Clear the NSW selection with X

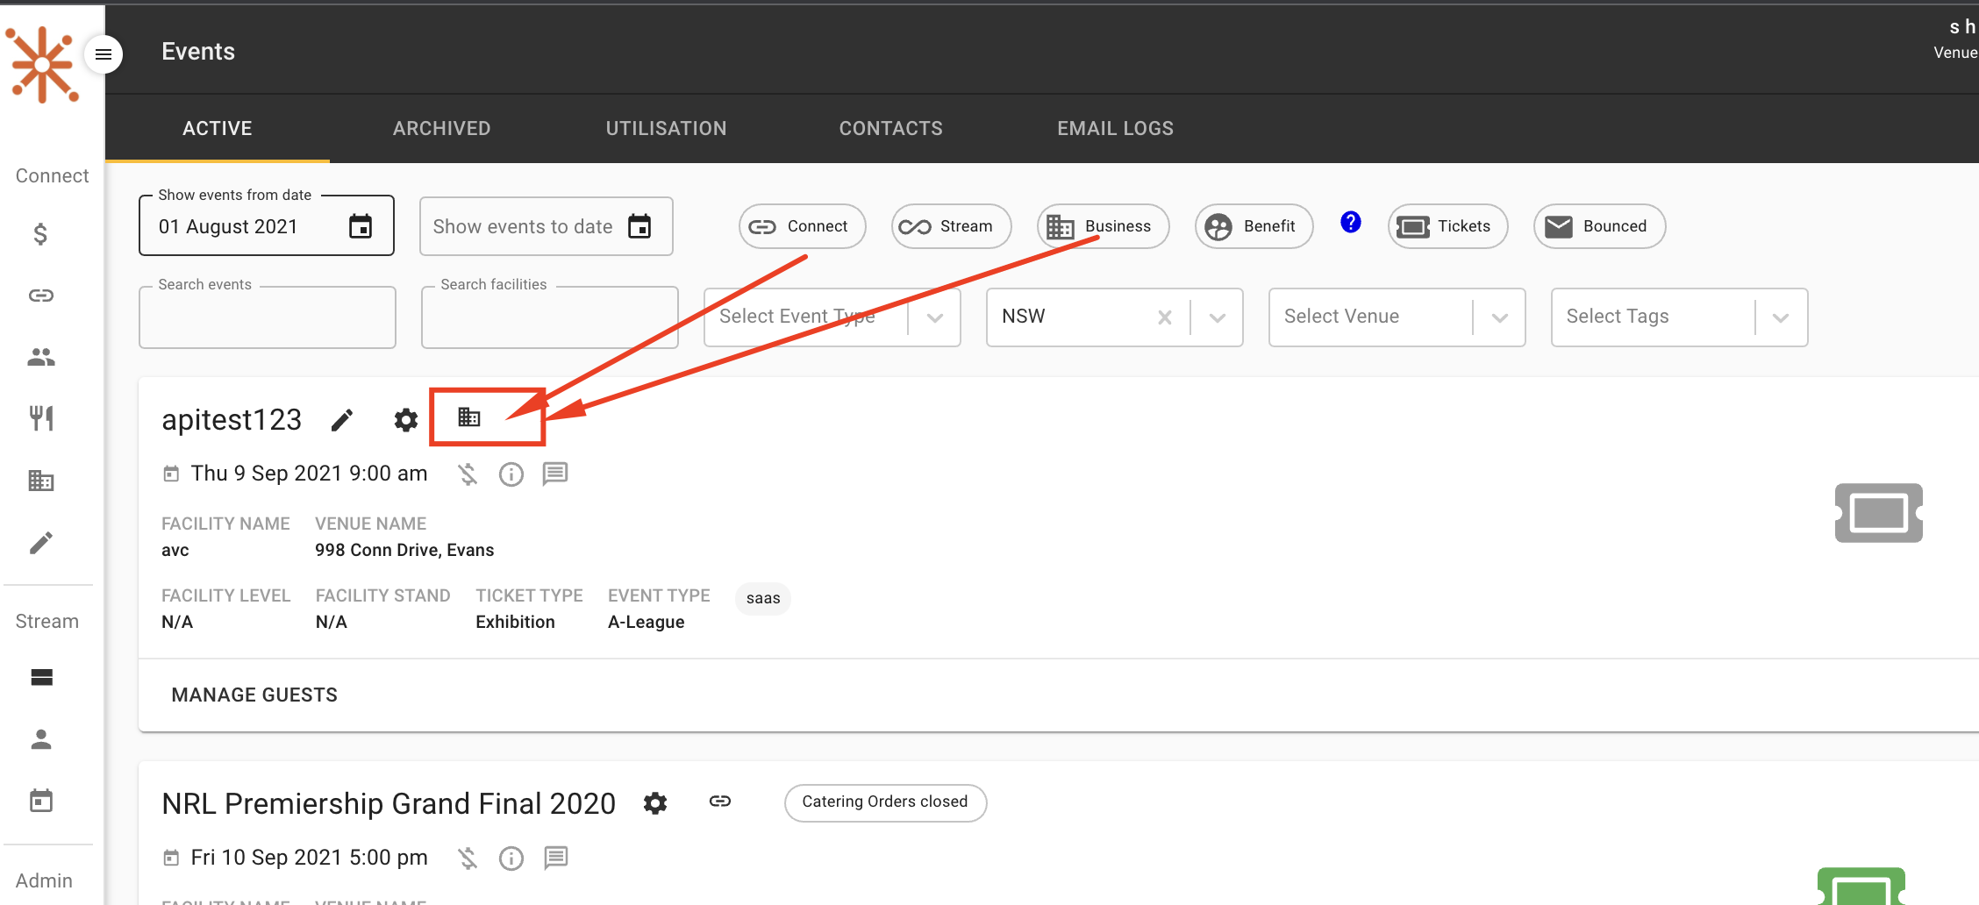pos(1164,317)
